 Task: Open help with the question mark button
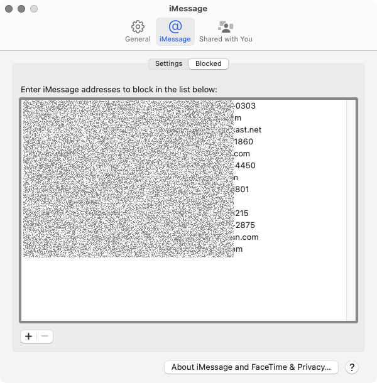pyautogui.click(x=352, y=367)
